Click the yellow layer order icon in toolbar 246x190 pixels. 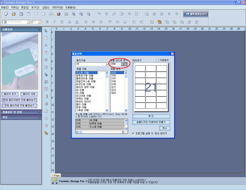(x=159, y=22)
